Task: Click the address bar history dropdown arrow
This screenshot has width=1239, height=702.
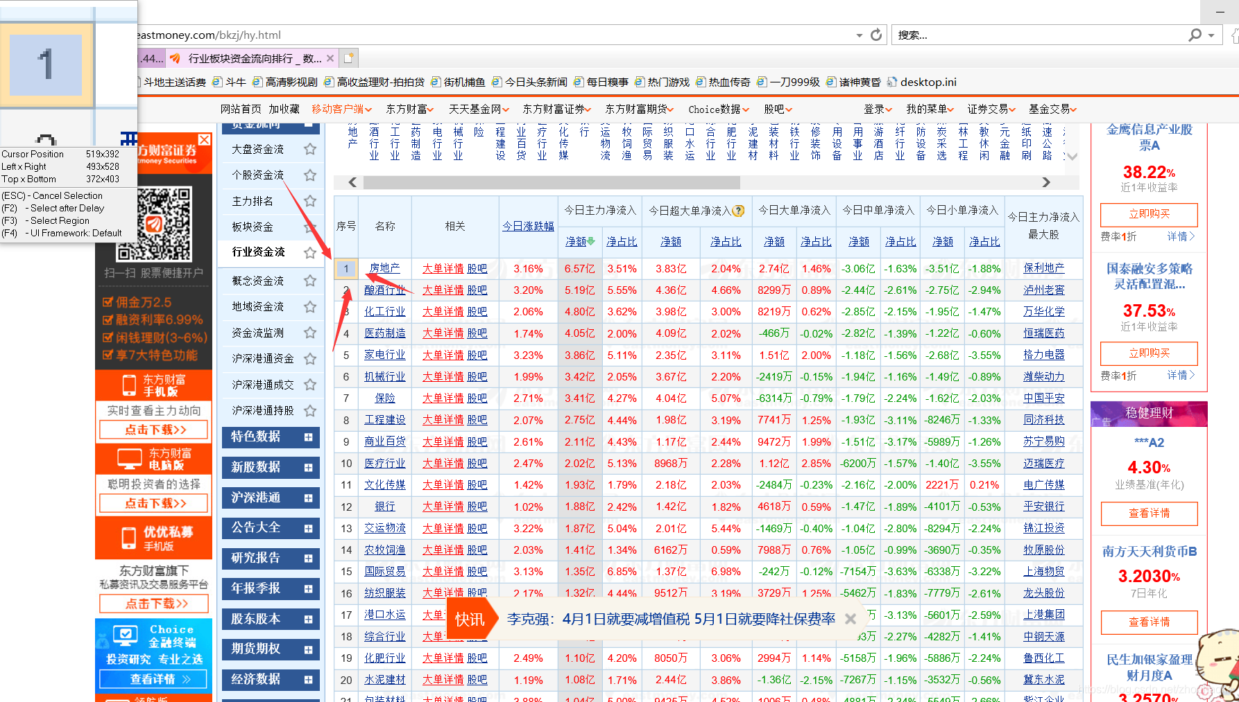Action: pyautogui.click(x=859, y=35)
